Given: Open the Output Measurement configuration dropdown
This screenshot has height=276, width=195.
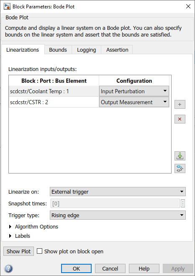Looking at the screenshot, I should pyautogui.click(x=134, y=102).
